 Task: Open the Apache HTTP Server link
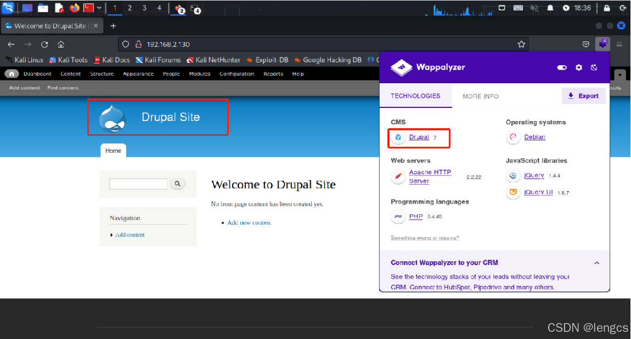(430, 177)
